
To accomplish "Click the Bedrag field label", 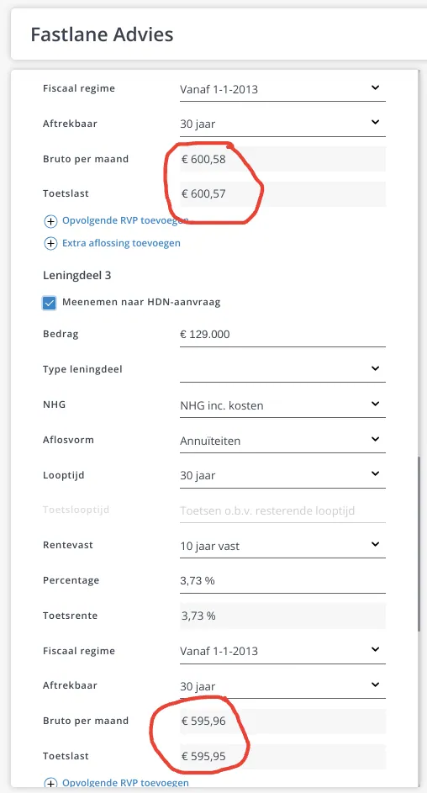I will click(61, 335).
